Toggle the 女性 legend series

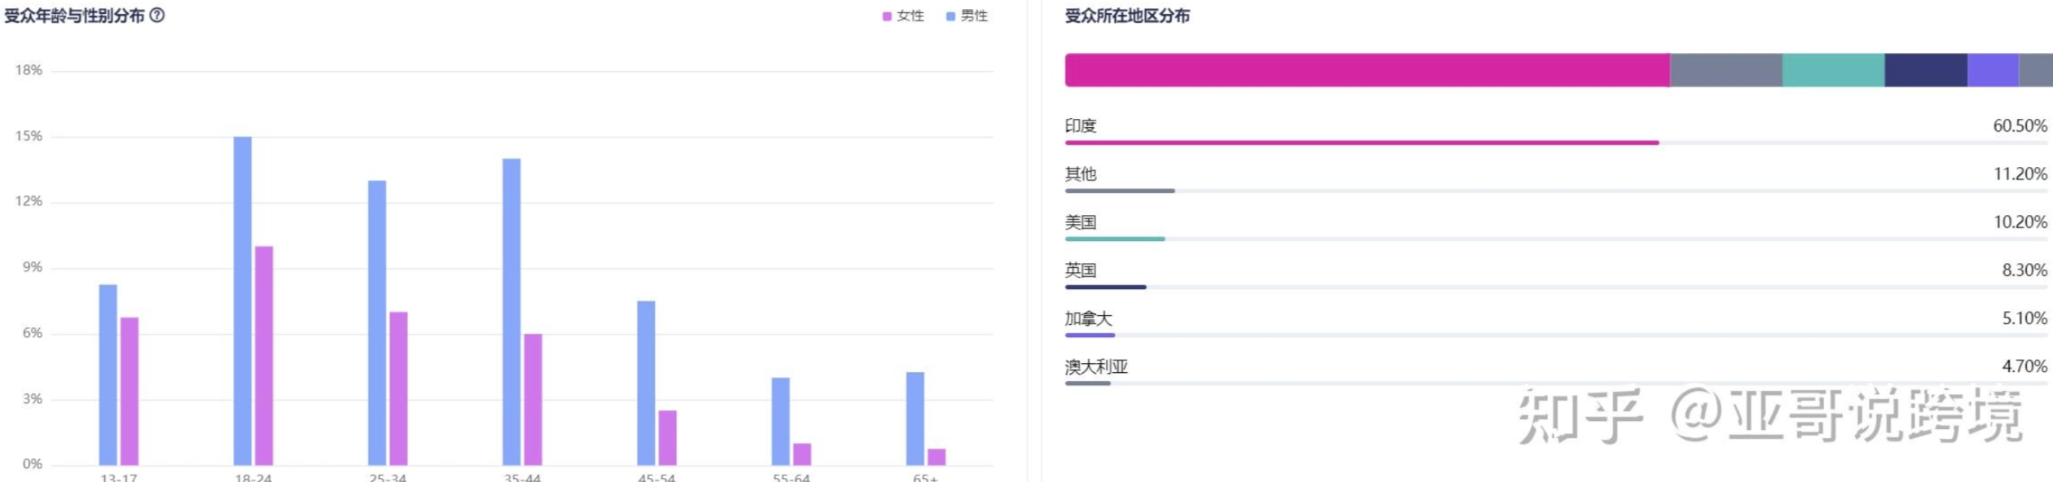click(903, 15)
